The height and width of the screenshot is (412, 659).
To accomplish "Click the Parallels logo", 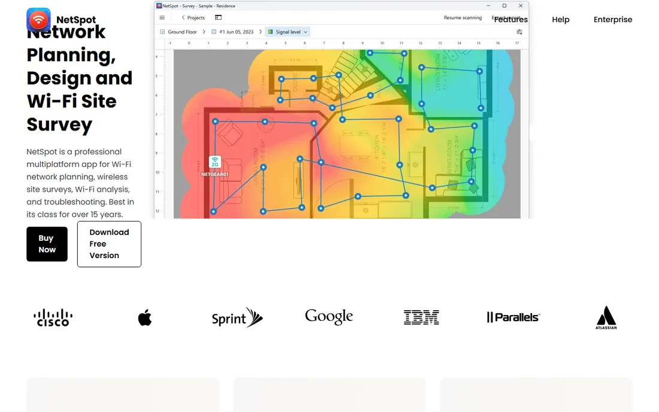I will [x=513, y=317].
